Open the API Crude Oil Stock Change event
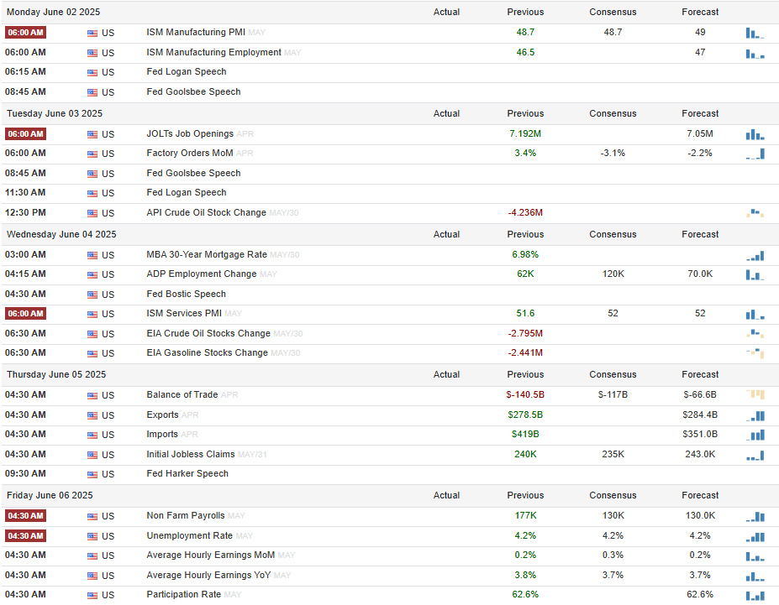The height and width of the screenshot is (605, 779). [x=206, y=212]
